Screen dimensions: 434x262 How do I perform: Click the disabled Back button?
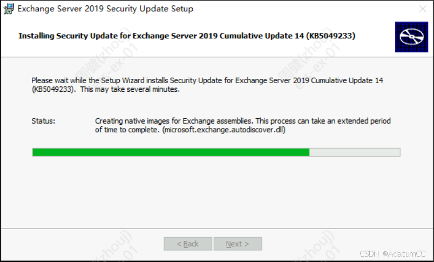pyautogui.click(x=188, y=244)
